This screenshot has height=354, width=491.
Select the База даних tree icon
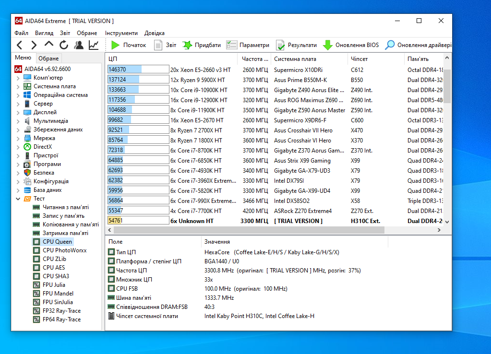[x=27, y=189]
